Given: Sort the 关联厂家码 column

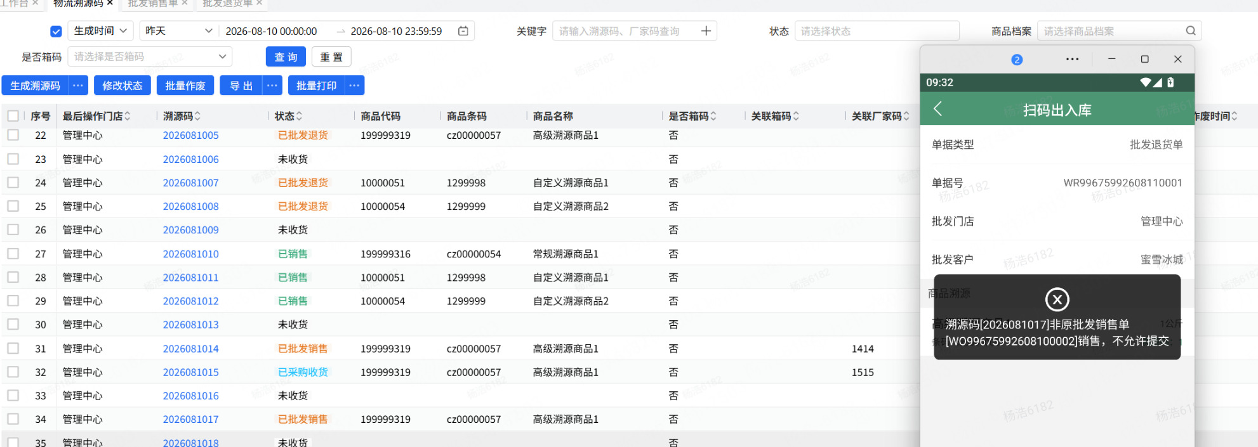Looking at the screenshot, I should (906, 116).
